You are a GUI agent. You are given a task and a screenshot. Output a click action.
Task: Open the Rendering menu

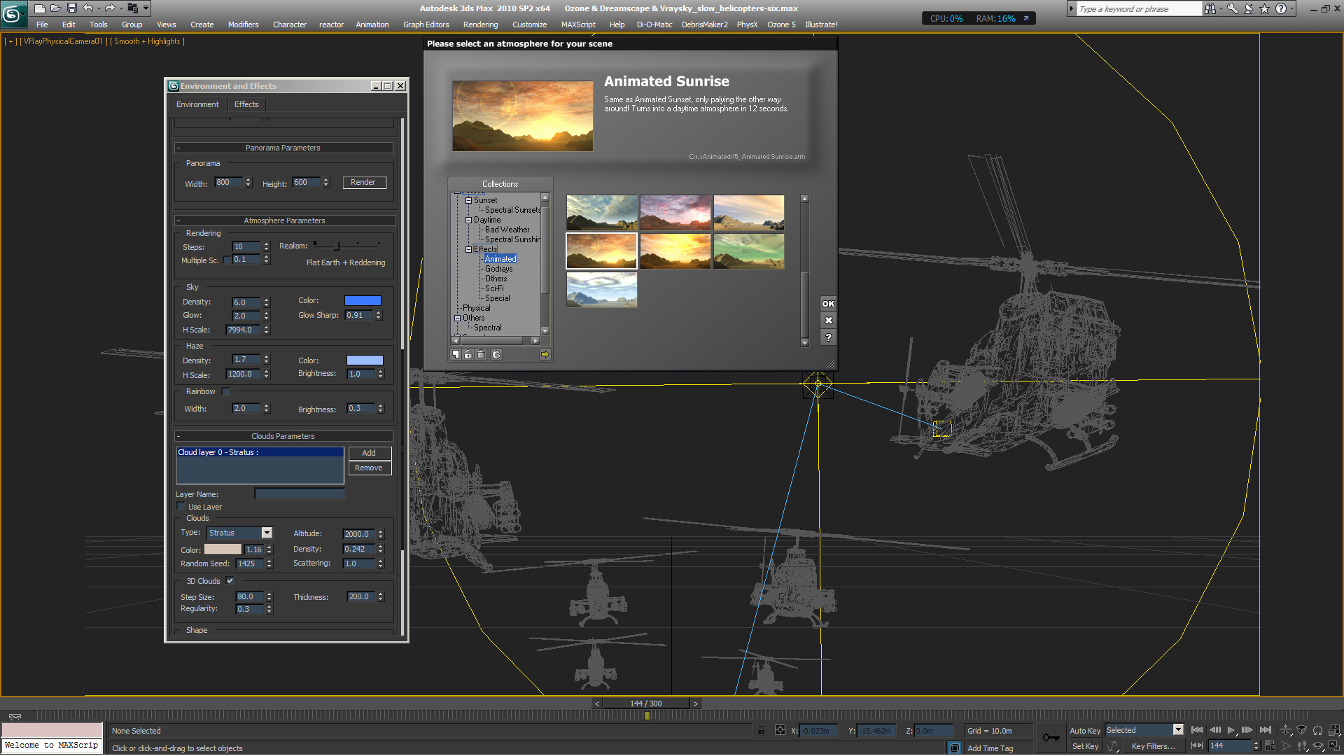click(480, 24)
